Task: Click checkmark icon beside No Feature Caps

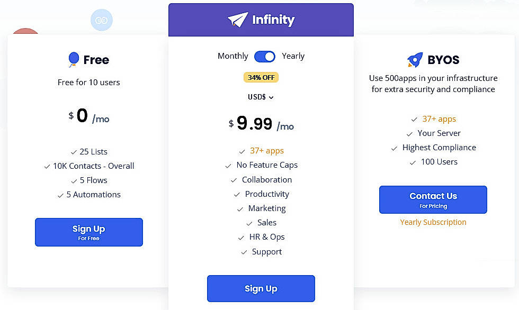Action: 228,166
